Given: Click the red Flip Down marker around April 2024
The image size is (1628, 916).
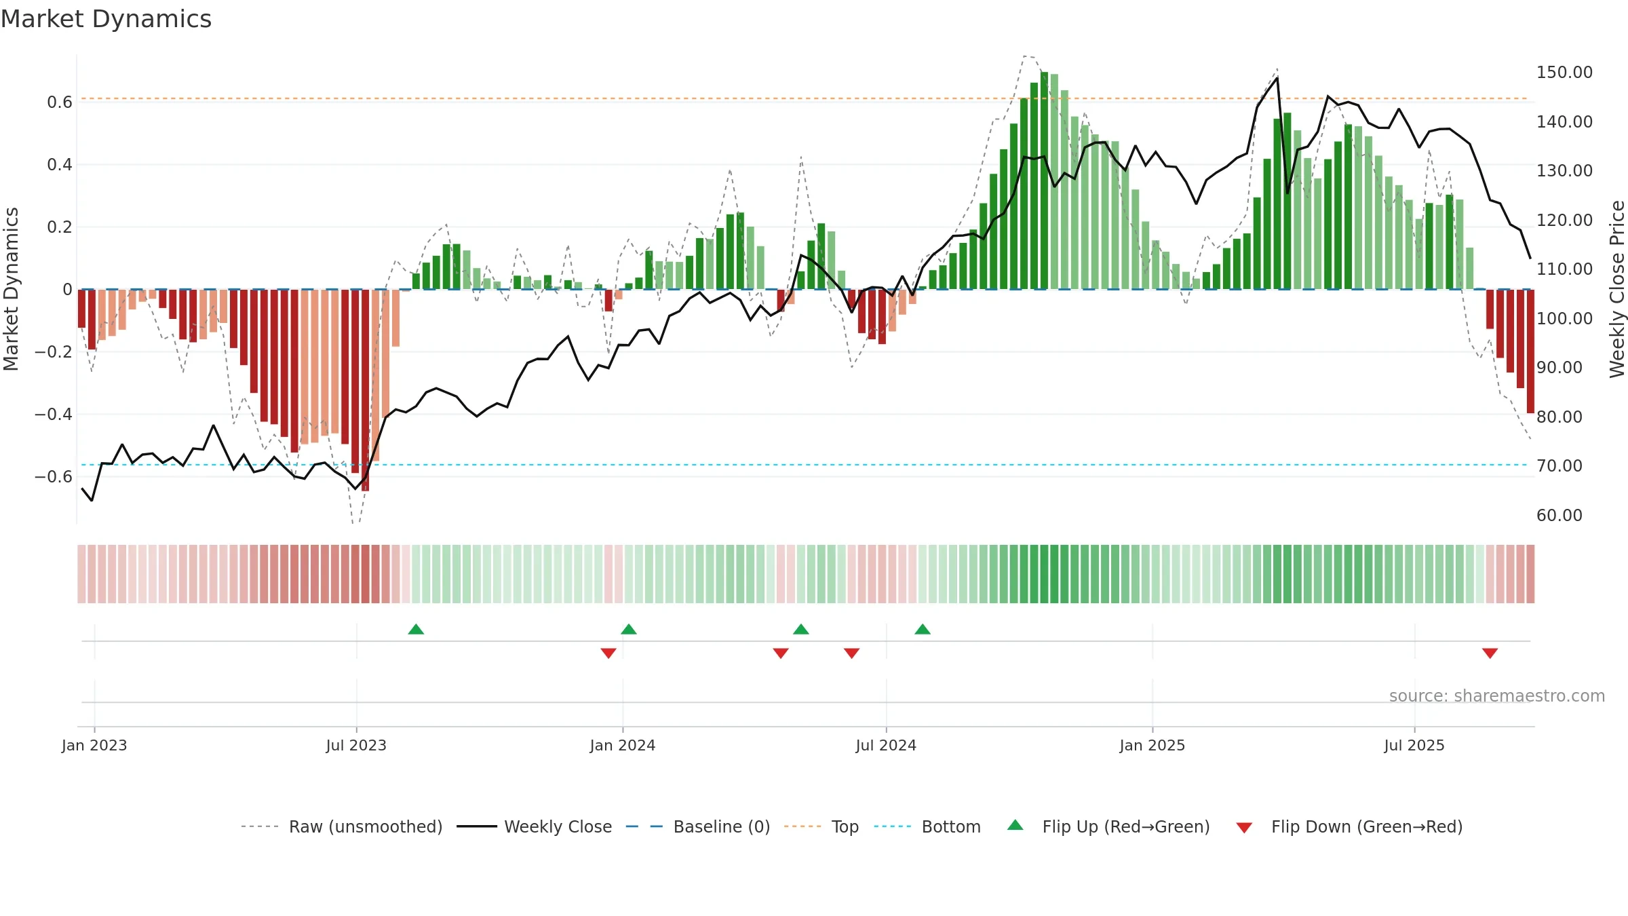Looking at the screenshot, I should tap(781, 653).
